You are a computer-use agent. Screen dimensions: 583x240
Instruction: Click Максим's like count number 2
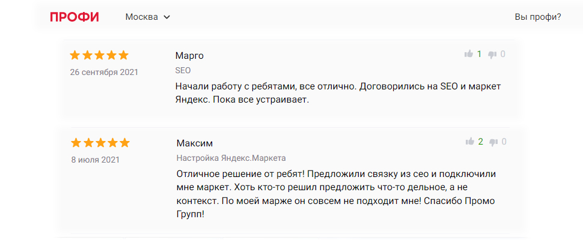tap(480, 142)
